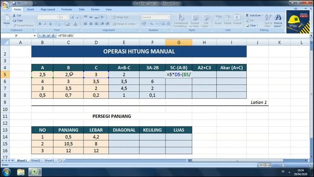Click the horizontal scrollbar
Image resolution: width=314 pixels, height=177 pixels.
[x=237, y=161]
